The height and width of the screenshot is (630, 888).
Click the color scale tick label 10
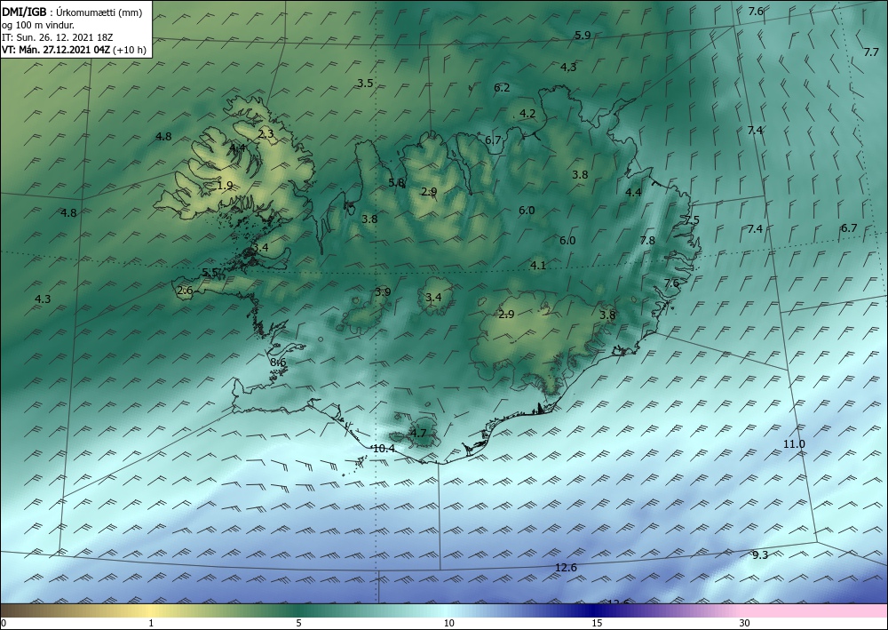coord(449,623)
